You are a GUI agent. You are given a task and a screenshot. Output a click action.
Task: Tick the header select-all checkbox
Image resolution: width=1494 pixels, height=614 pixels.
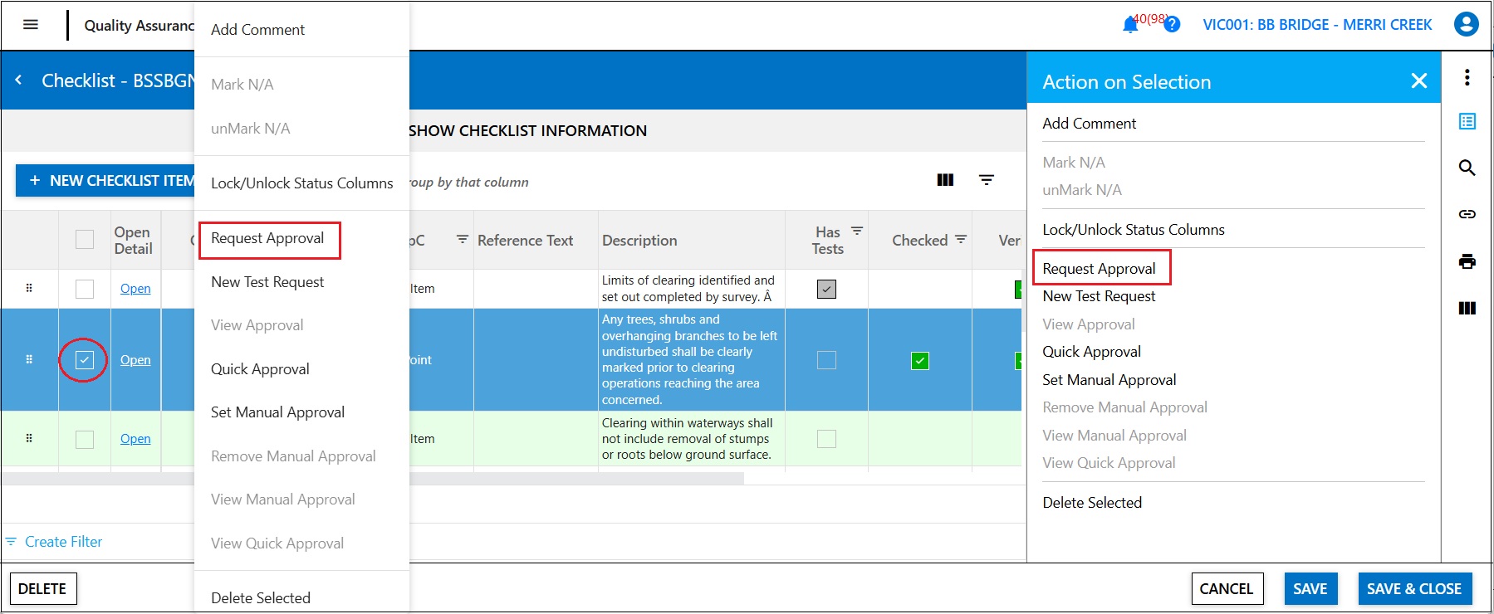[85, 240]
